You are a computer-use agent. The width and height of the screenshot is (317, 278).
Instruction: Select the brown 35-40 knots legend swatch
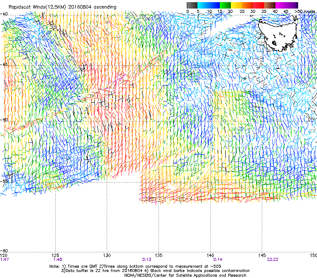[x=270, y=5]
